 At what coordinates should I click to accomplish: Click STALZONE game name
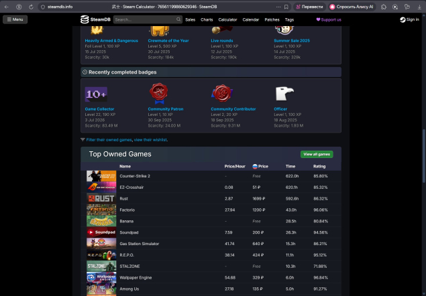(129, 266)
